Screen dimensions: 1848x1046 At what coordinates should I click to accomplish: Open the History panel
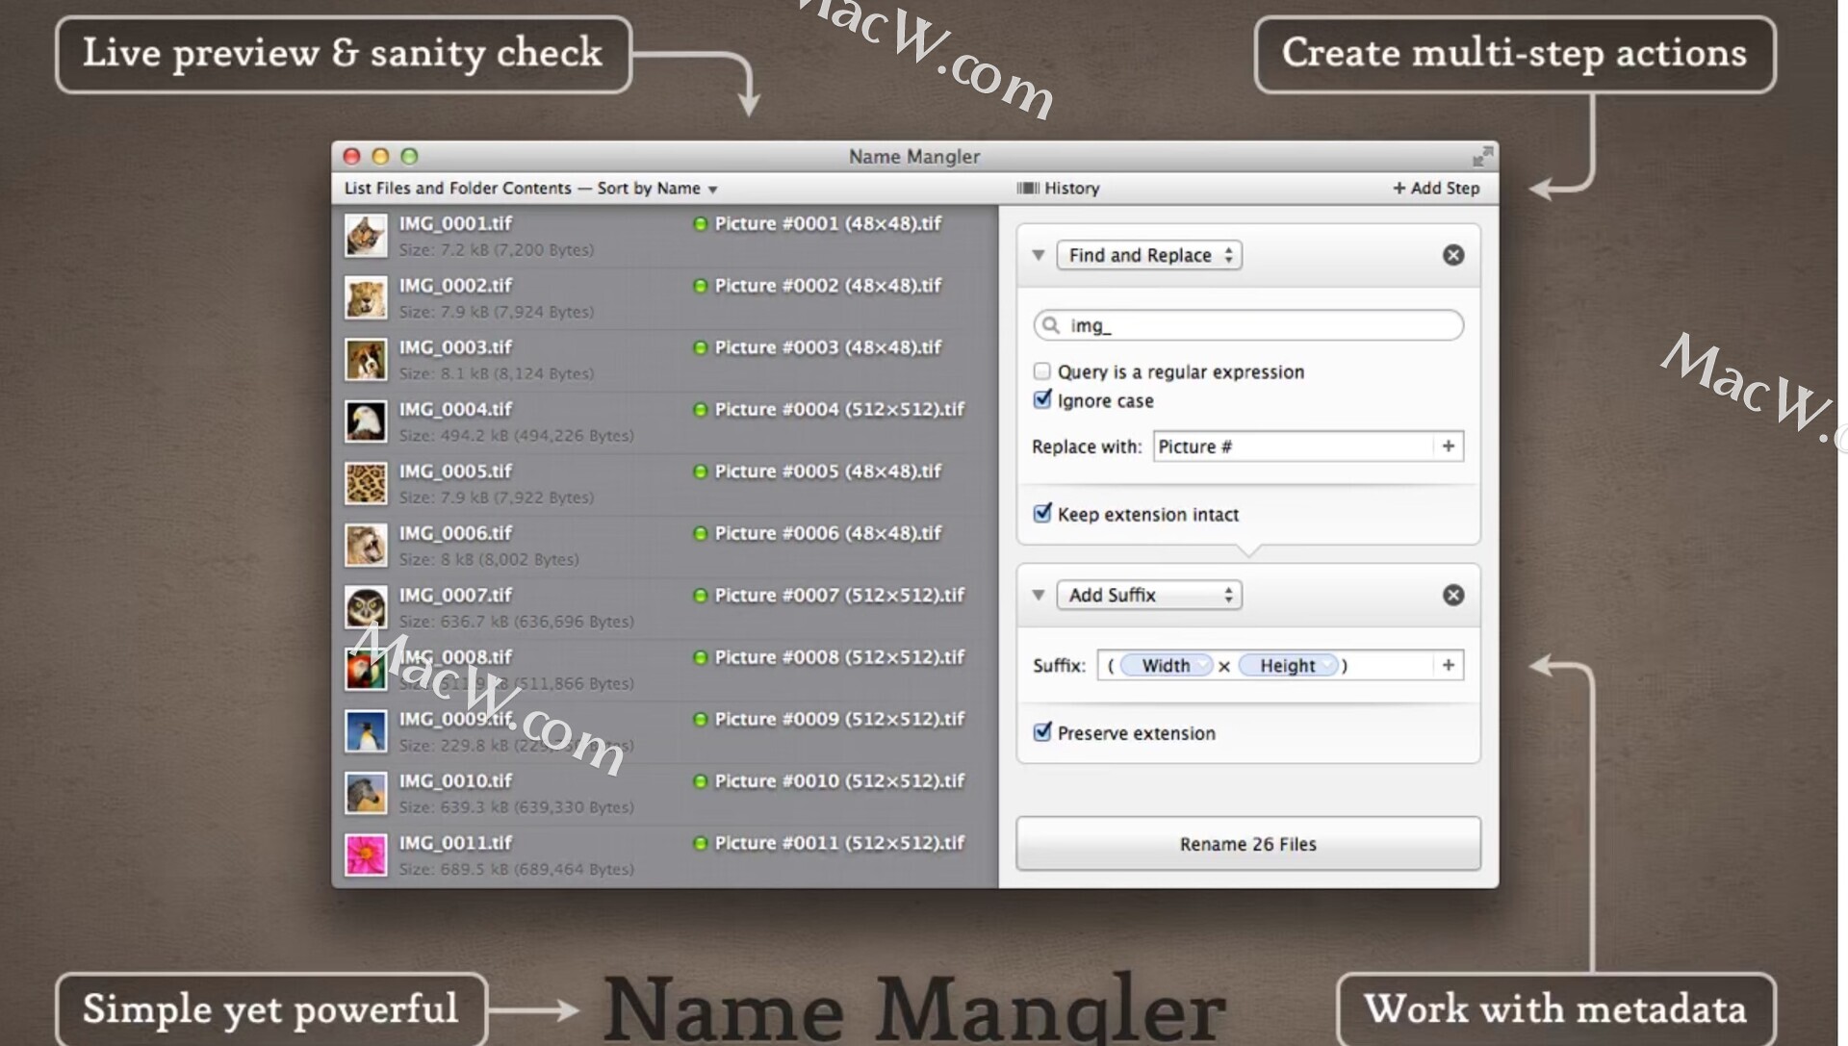pyautogui.click(x=1058, y=189)
